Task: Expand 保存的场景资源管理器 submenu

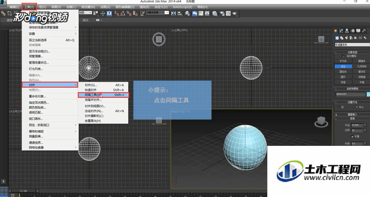Action: click(x=50, y=28)
